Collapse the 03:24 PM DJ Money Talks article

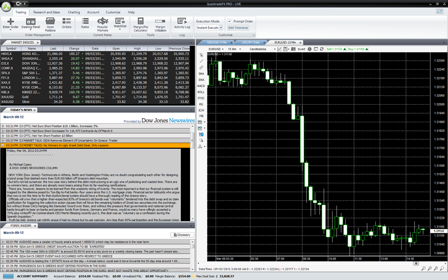(3, 145)
